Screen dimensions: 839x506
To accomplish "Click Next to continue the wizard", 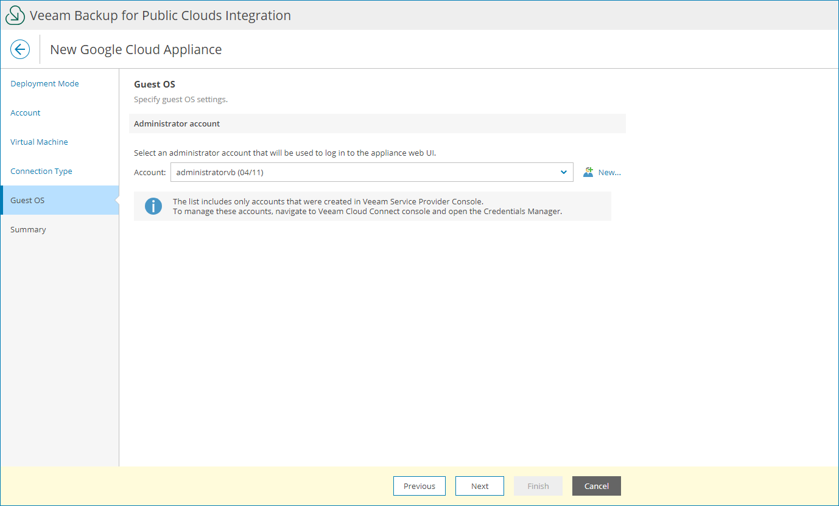I will click(480, 486).
